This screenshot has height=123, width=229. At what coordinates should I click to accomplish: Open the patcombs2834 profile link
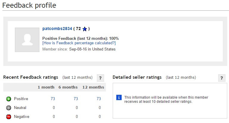57,29
